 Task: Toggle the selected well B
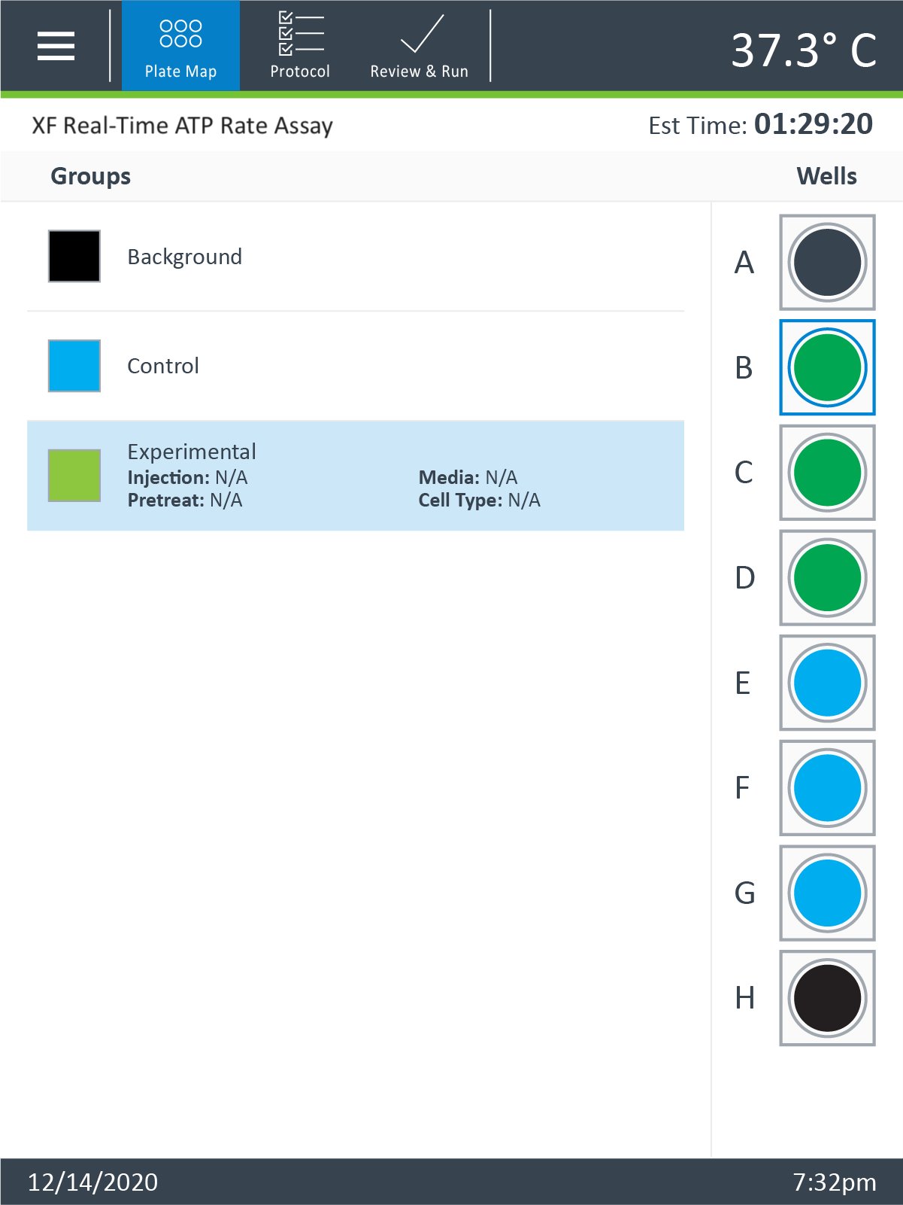tap(827, 367)
